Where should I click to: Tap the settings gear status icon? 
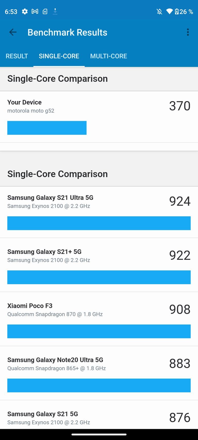[x=25, y=12]
